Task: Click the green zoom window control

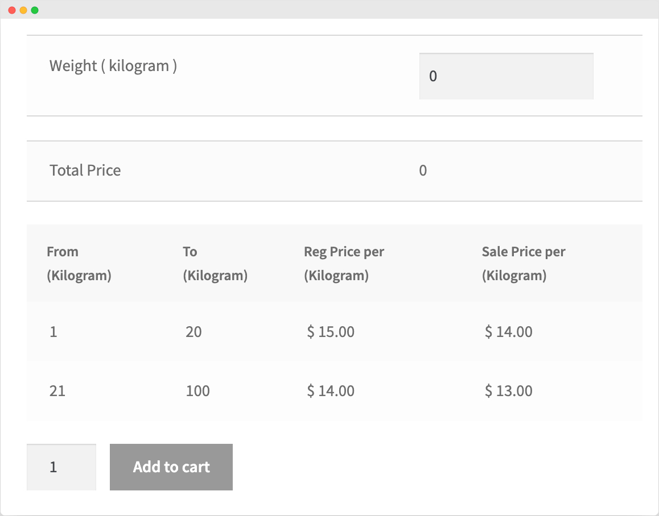Action: click(x=34, y=9)
